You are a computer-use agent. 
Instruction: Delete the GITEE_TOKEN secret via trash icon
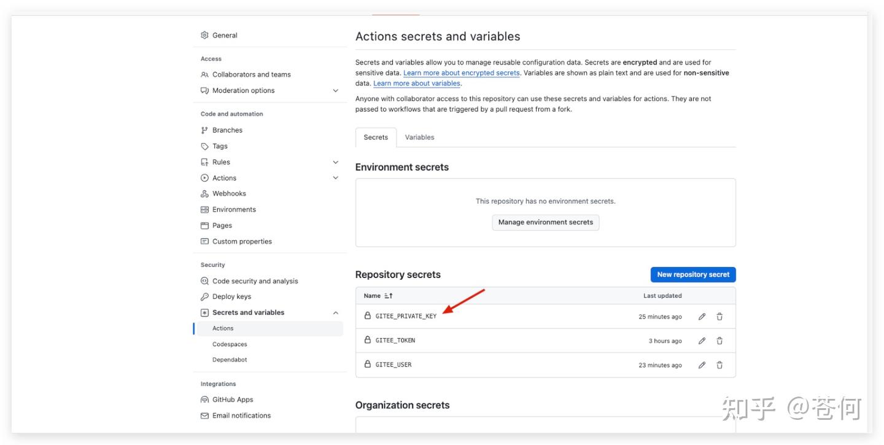click(x=719, y=341)
